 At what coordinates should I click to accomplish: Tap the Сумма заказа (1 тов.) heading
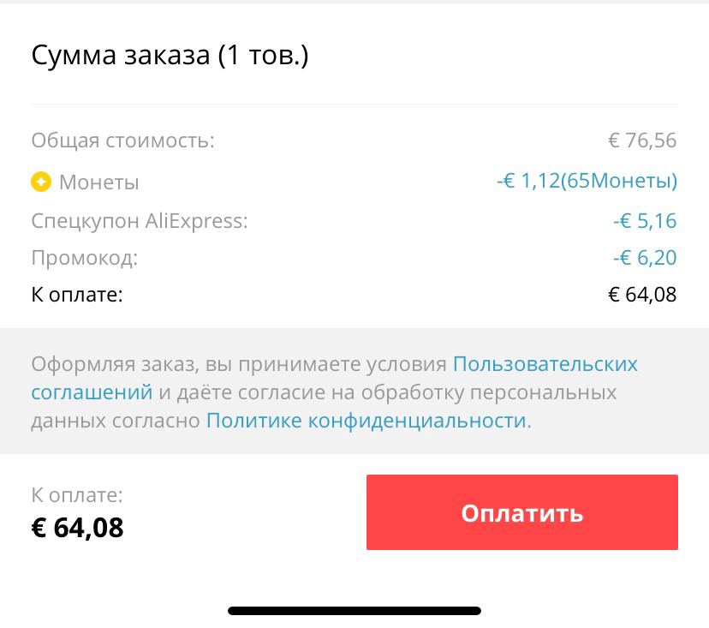[x=170, y=56]
